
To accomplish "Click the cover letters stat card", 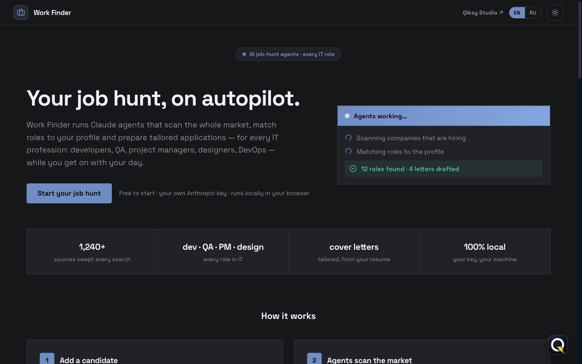I will pyautogui.click(x=354, y=252).
